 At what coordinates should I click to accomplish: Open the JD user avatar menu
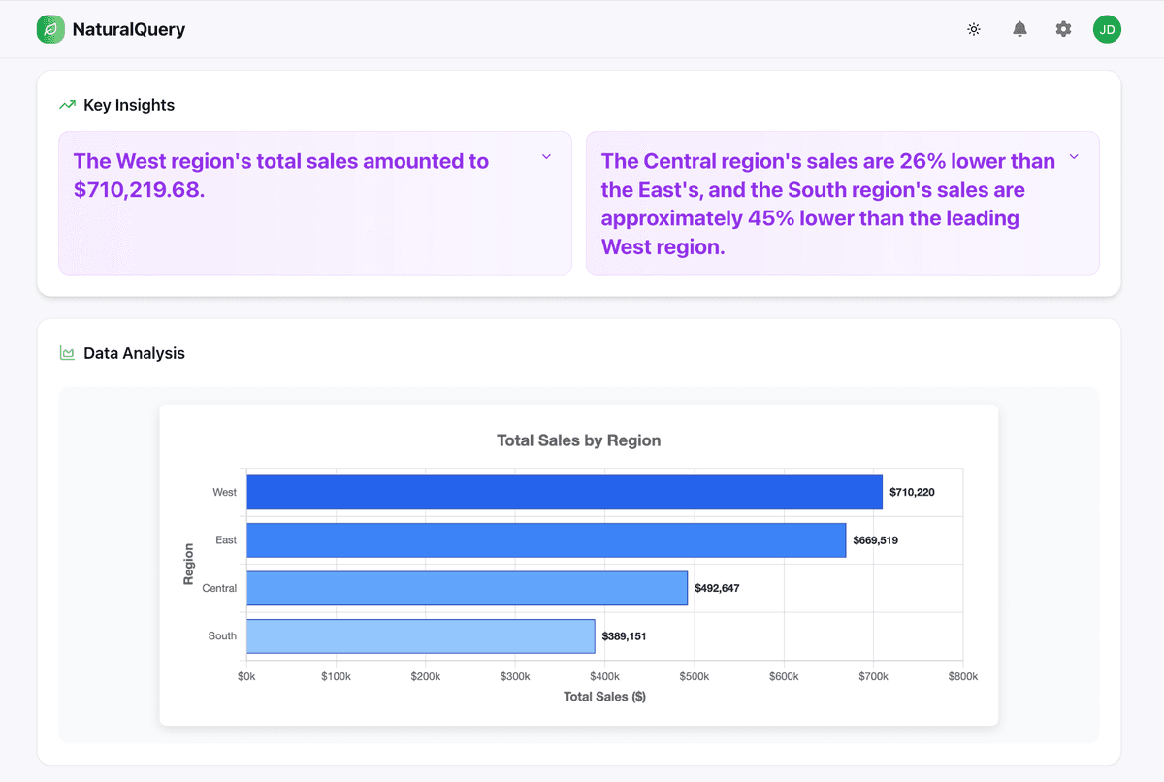[1107, 29]
